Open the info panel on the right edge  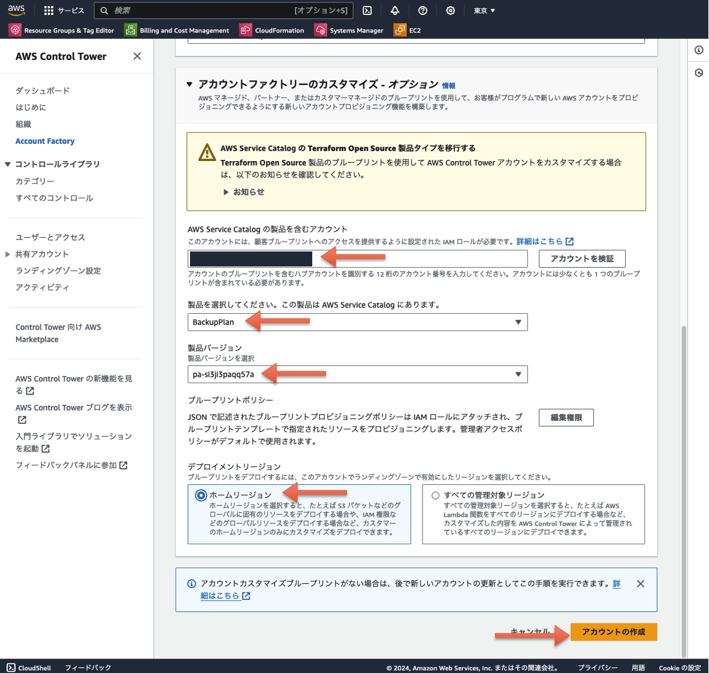[698, 50]
